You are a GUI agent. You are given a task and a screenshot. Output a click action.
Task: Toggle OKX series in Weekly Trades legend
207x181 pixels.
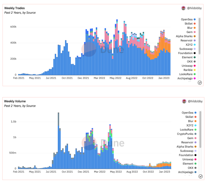tap(191, 62)
